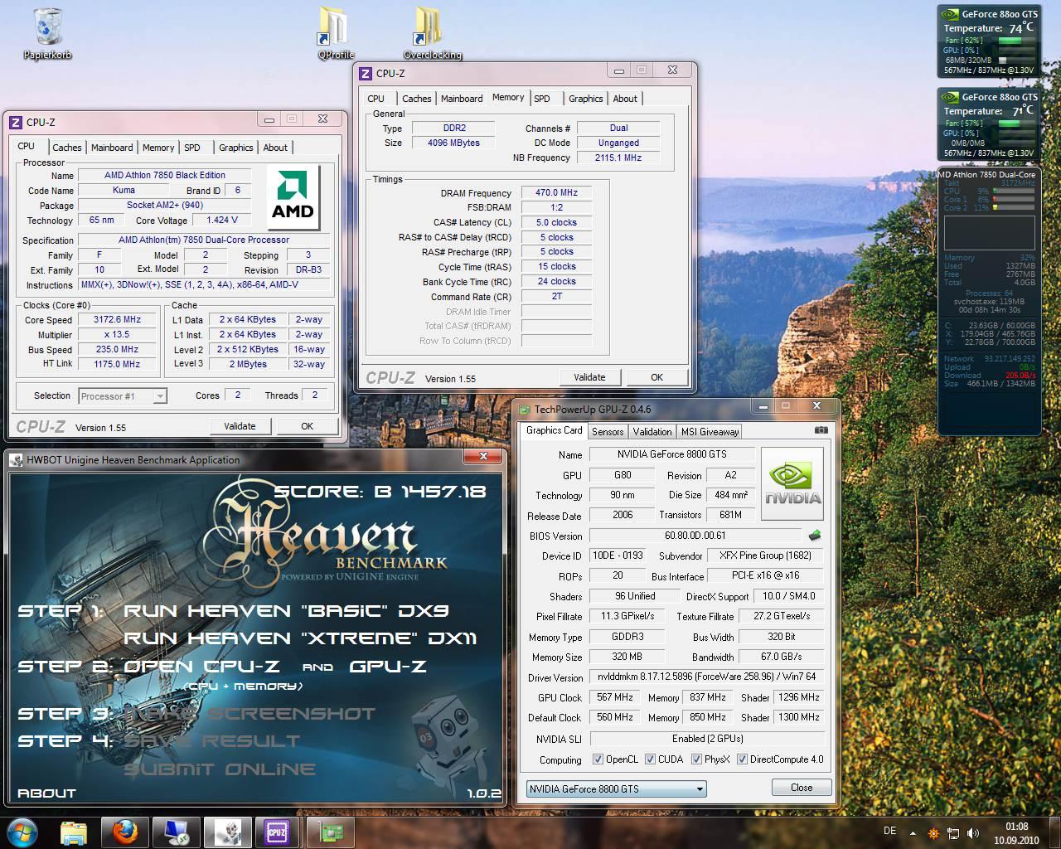Image resolution: width=1061 pixels, height=849 pixels.
Task: Open the Papierkorb recycle bin icon
Action: pos(48,34)
